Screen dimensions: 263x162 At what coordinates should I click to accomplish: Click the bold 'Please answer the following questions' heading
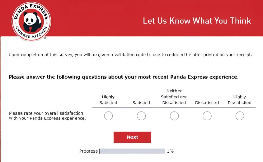[124, 77]
